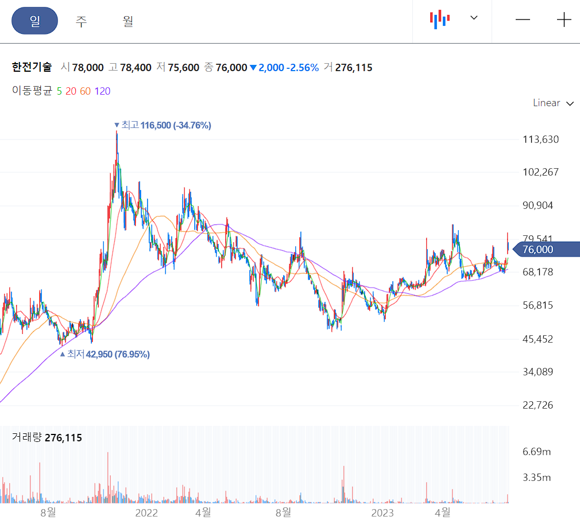Zoom out with the minus icon

523,20
